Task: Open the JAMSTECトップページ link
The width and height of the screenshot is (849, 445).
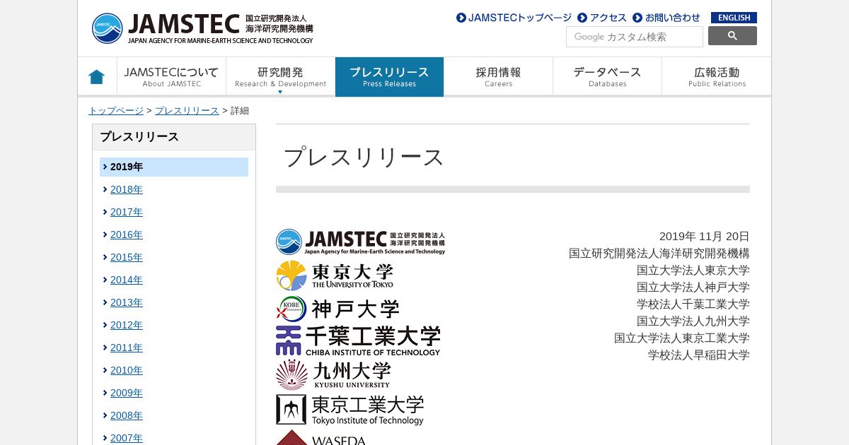Action: click(514, 18)
